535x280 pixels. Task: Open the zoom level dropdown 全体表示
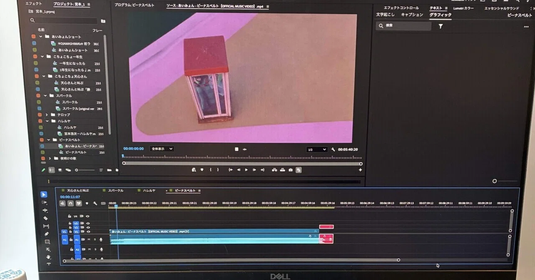click(x=162, y=148)
